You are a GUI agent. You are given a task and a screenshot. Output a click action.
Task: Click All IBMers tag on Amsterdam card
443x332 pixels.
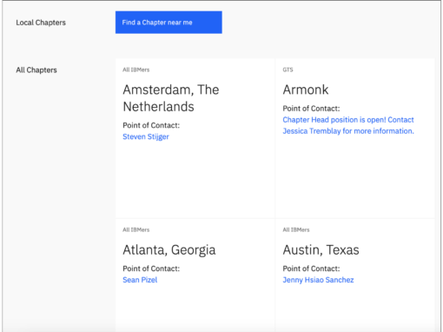[x=136, y=70]
